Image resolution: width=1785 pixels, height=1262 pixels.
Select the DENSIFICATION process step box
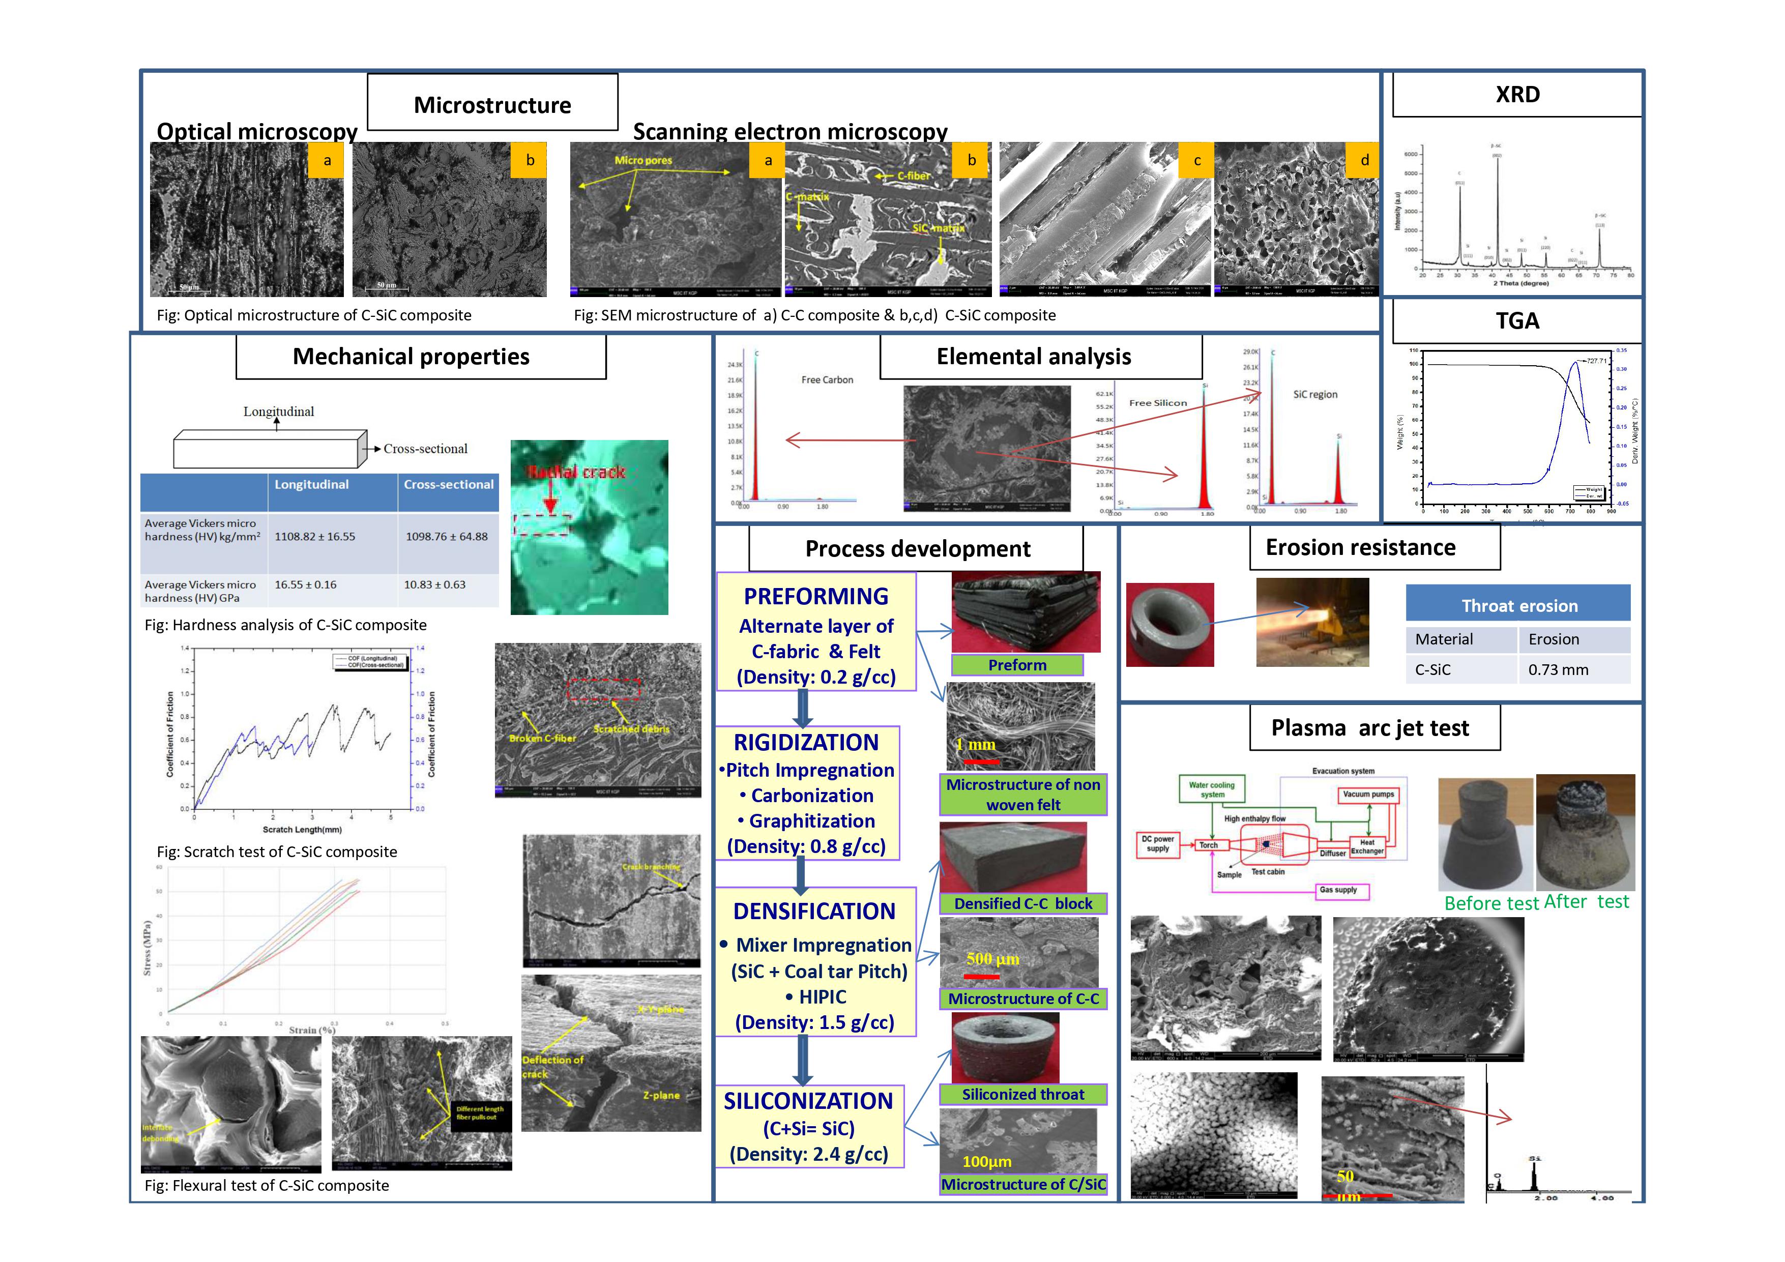[815, 962]
